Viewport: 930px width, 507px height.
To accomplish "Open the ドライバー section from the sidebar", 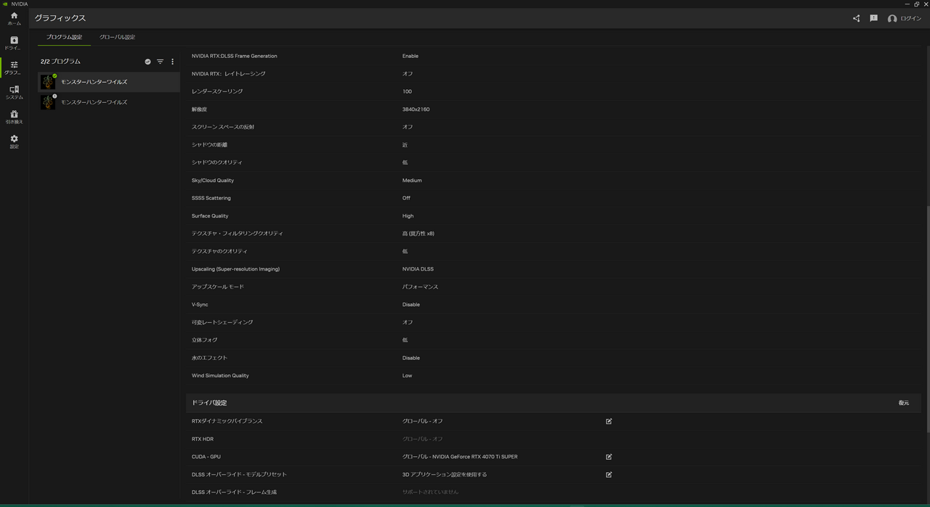I will coord(13,44).
